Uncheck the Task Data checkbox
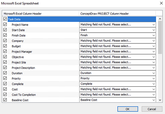Image resolution: width=165 pixels, height=114 pixels. 5,19
